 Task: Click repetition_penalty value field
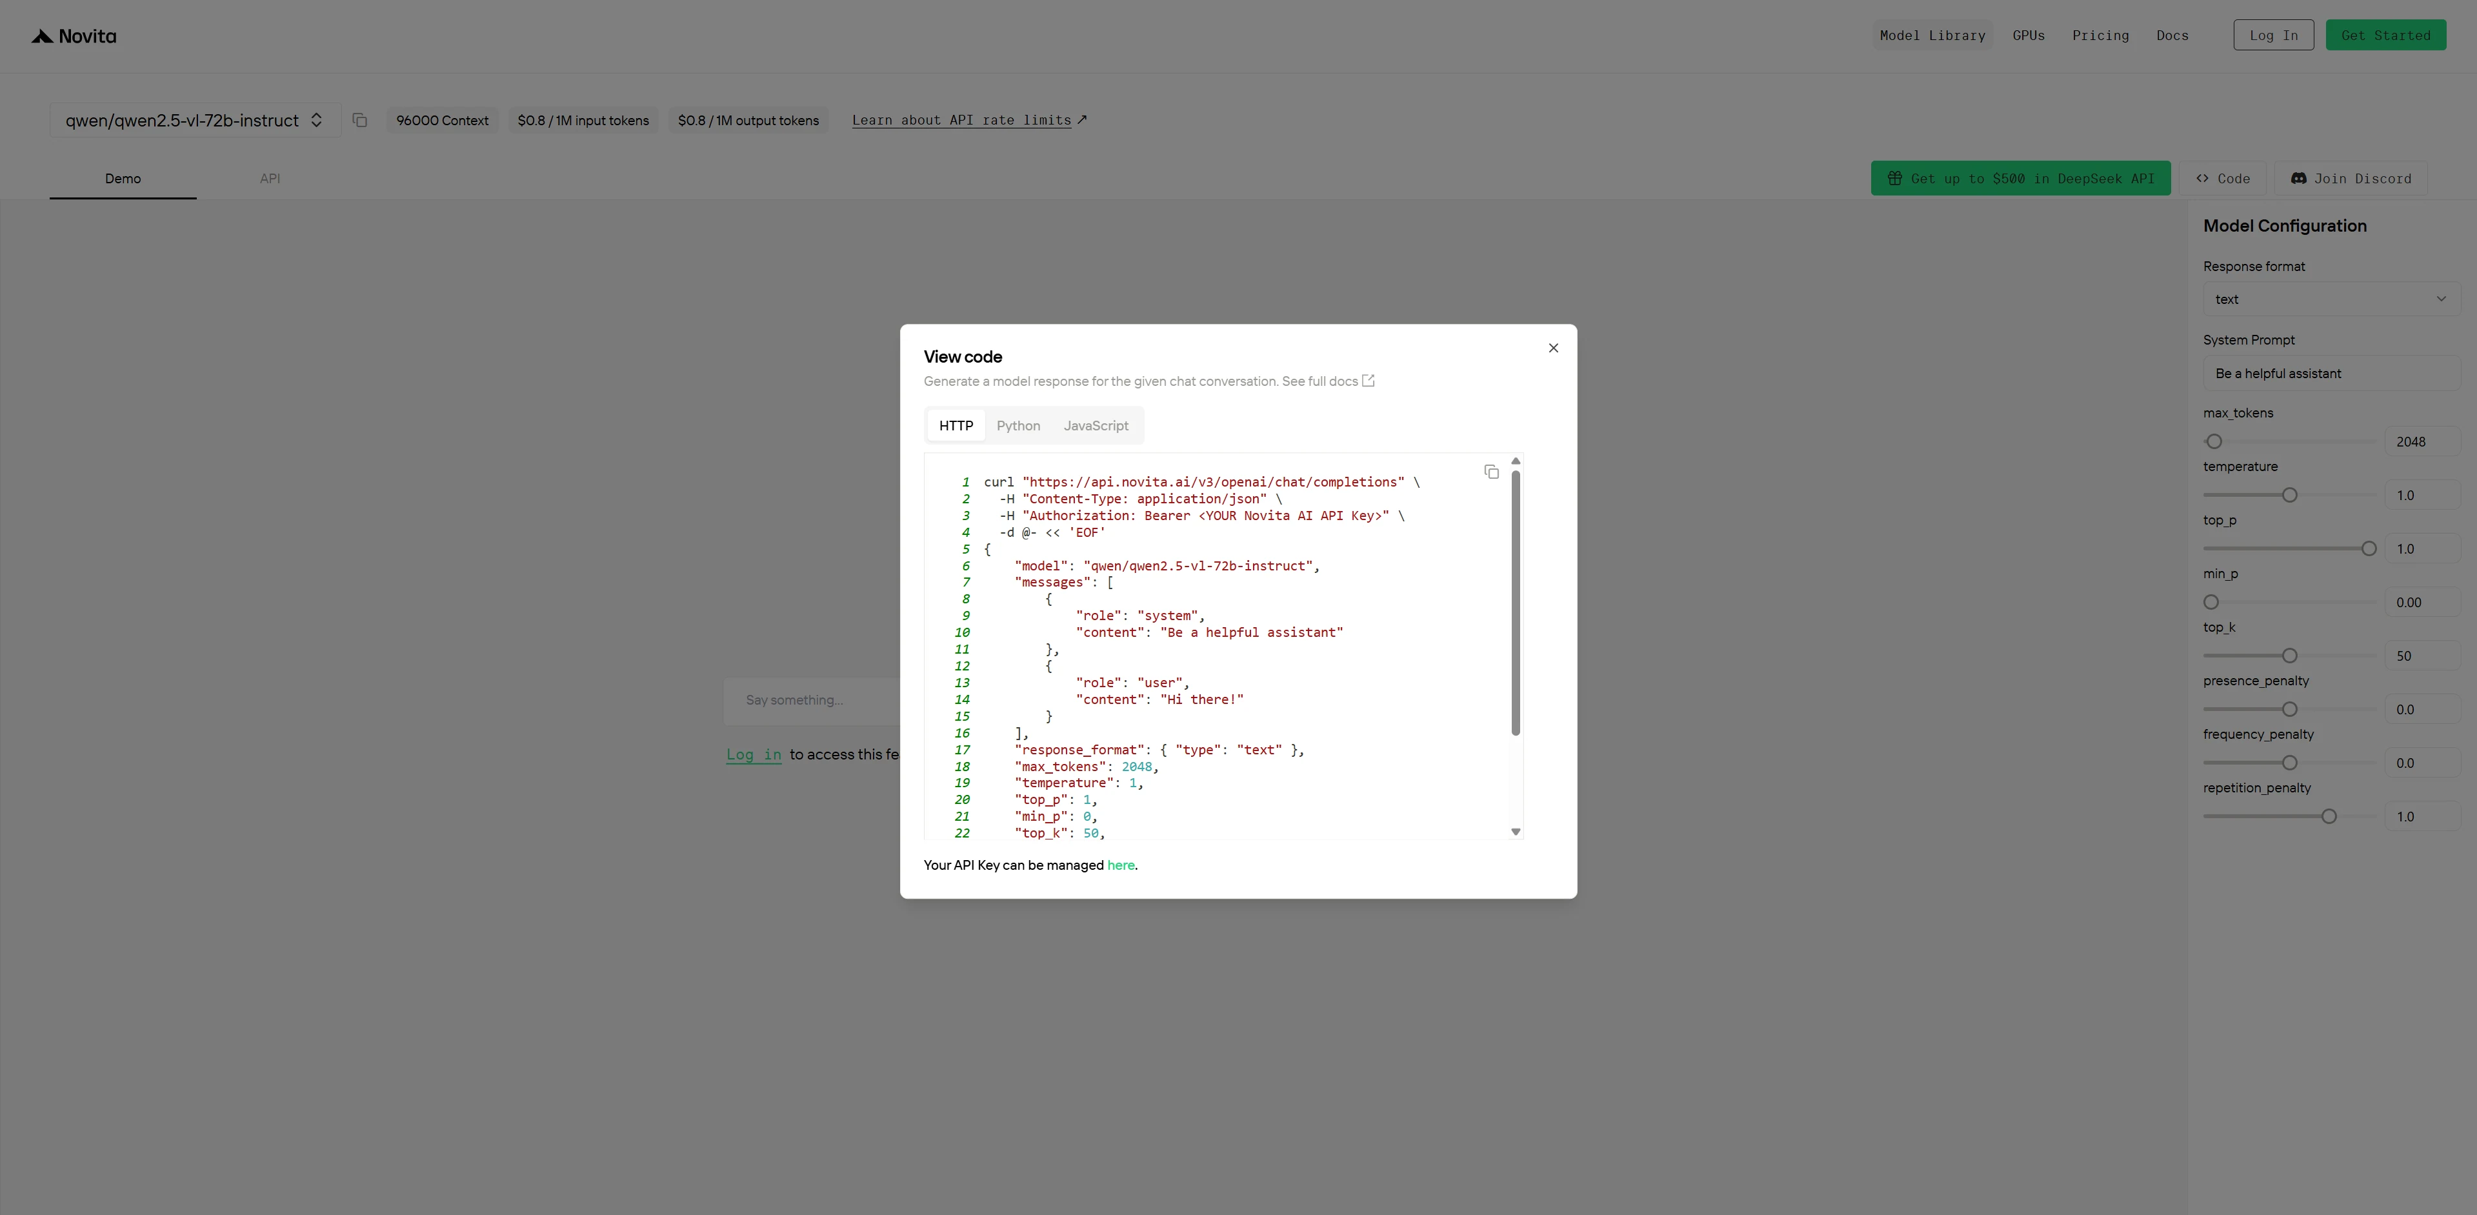pos(2422,817)
